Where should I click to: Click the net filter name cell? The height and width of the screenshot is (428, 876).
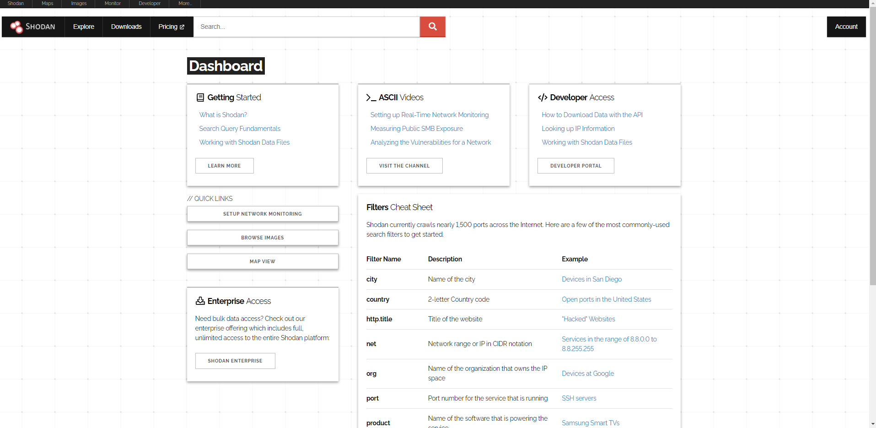[x=371, y=344]
